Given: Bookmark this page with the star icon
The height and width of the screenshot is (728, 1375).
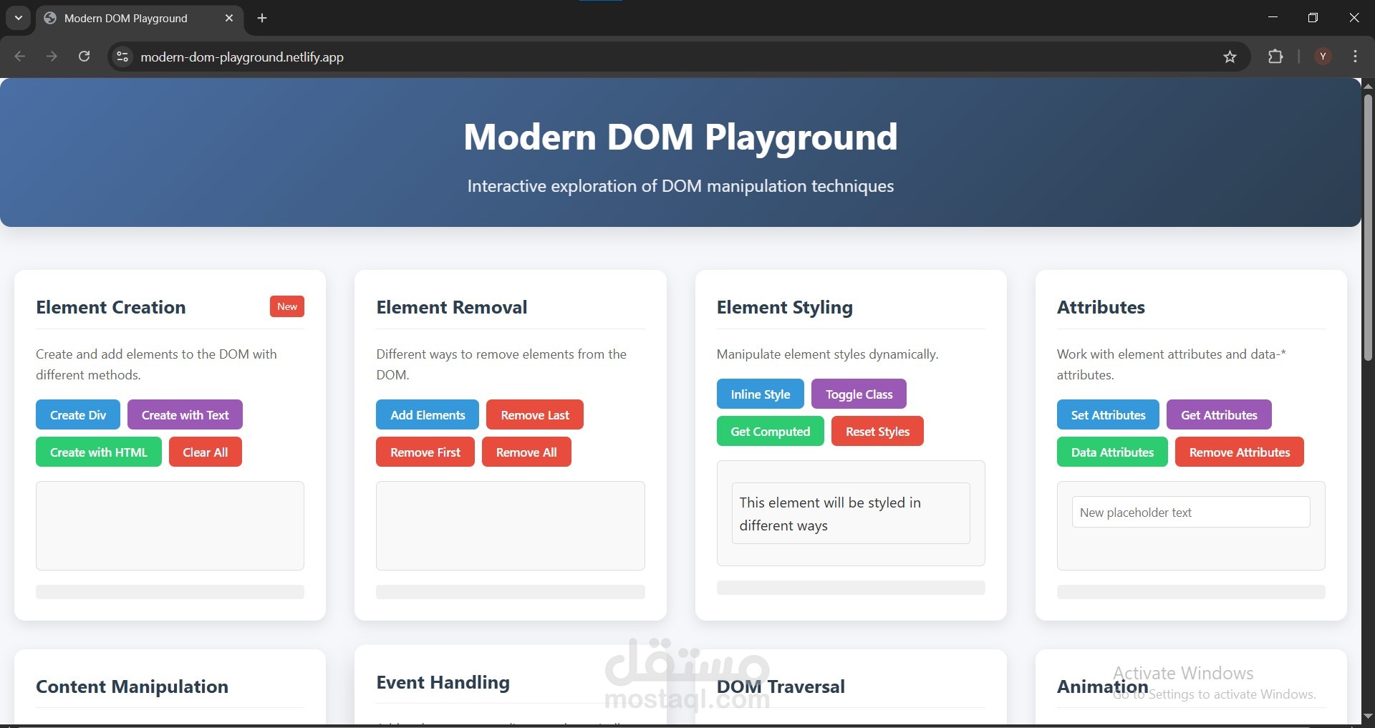Looking at the screenshot, I should pos(1230,57).
